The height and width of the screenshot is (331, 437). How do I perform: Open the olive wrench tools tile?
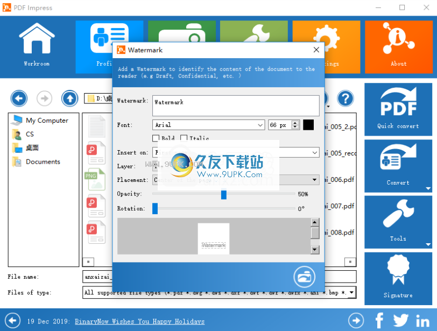click(254, 31)
